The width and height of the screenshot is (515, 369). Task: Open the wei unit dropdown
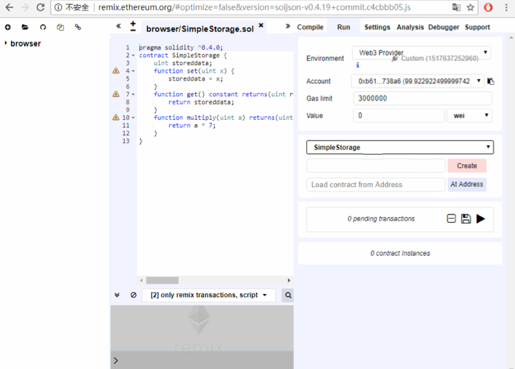click(x=469, y=116)
